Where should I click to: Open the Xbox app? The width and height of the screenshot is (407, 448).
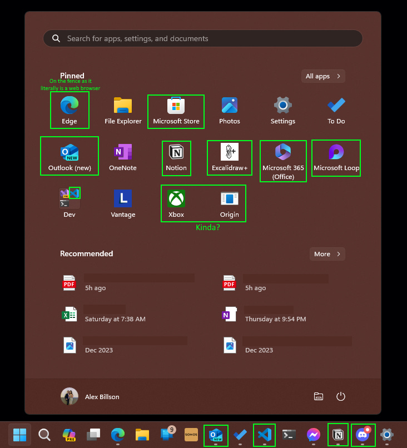[x=176, y=204]
